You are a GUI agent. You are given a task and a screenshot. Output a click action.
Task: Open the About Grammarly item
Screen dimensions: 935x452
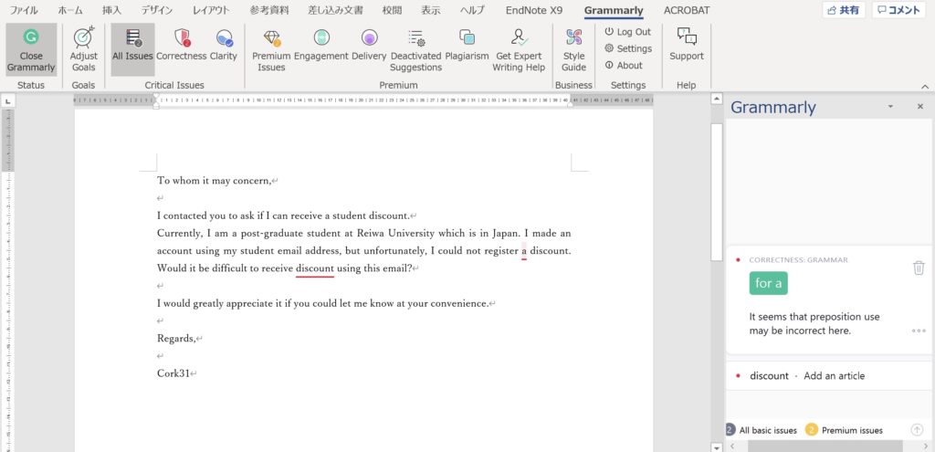[x=623, y=65]
